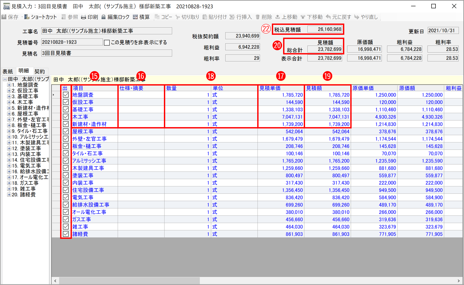Click the Print (印刷) icon
The width and height of the screenshot is (464, 285).
click(83, 17)
